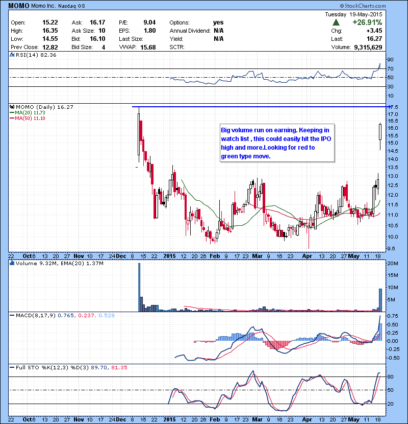Click the tall IPO day volume bar

[139, 287]
